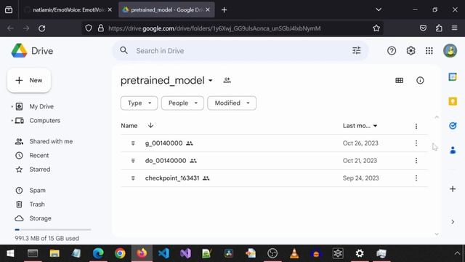This screenshot has width=465, height=262.
Task: Open the Google apps grid
Action: tap(429, 51)
